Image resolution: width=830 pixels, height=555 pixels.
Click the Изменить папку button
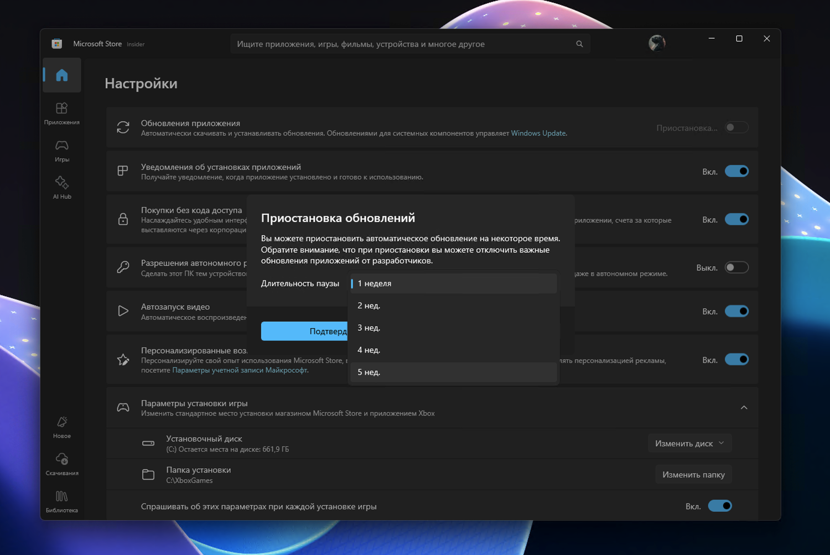tap(693, 474)
